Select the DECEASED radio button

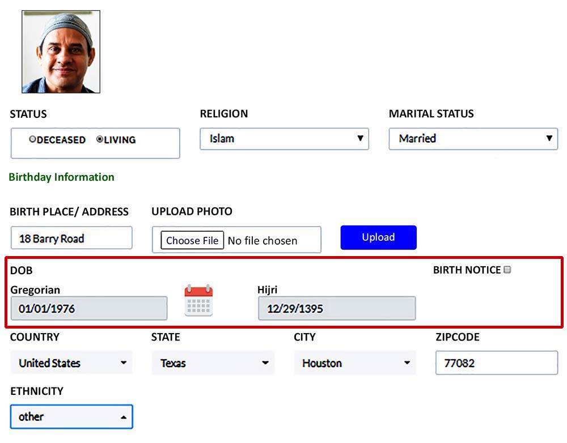(x=33, y=139)
